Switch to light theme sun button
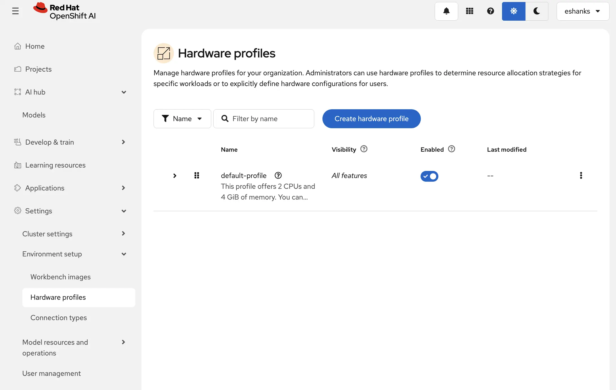Viewport: 616px width, 390px height. pyautogui.click(x=514, y=11)
